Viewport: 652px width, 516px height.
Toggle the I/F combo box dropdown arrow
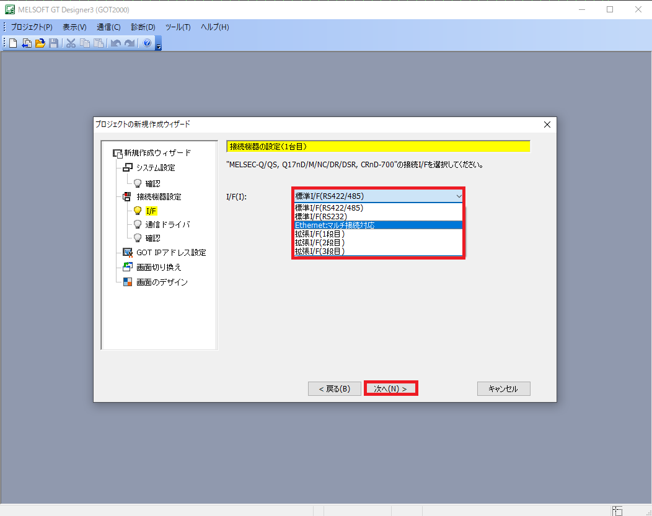[x=459, y=196]
